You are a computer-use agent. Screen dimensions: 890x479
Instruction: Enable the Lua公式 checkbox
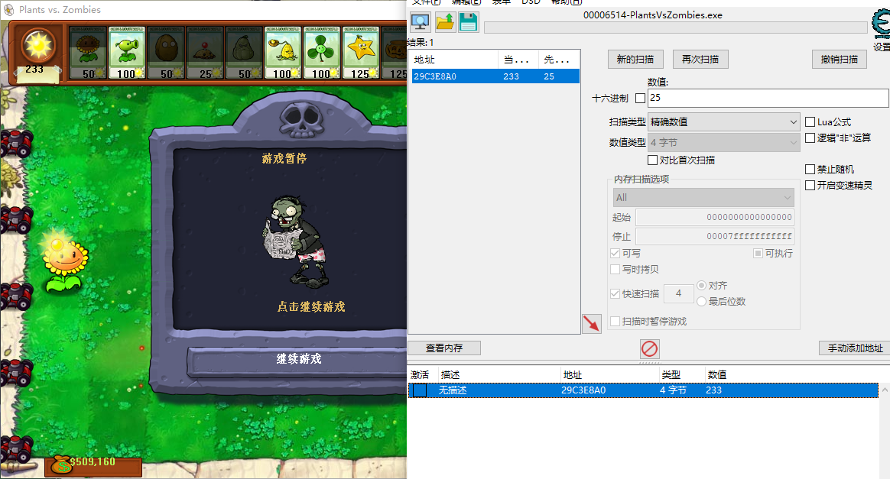(810, 122)
